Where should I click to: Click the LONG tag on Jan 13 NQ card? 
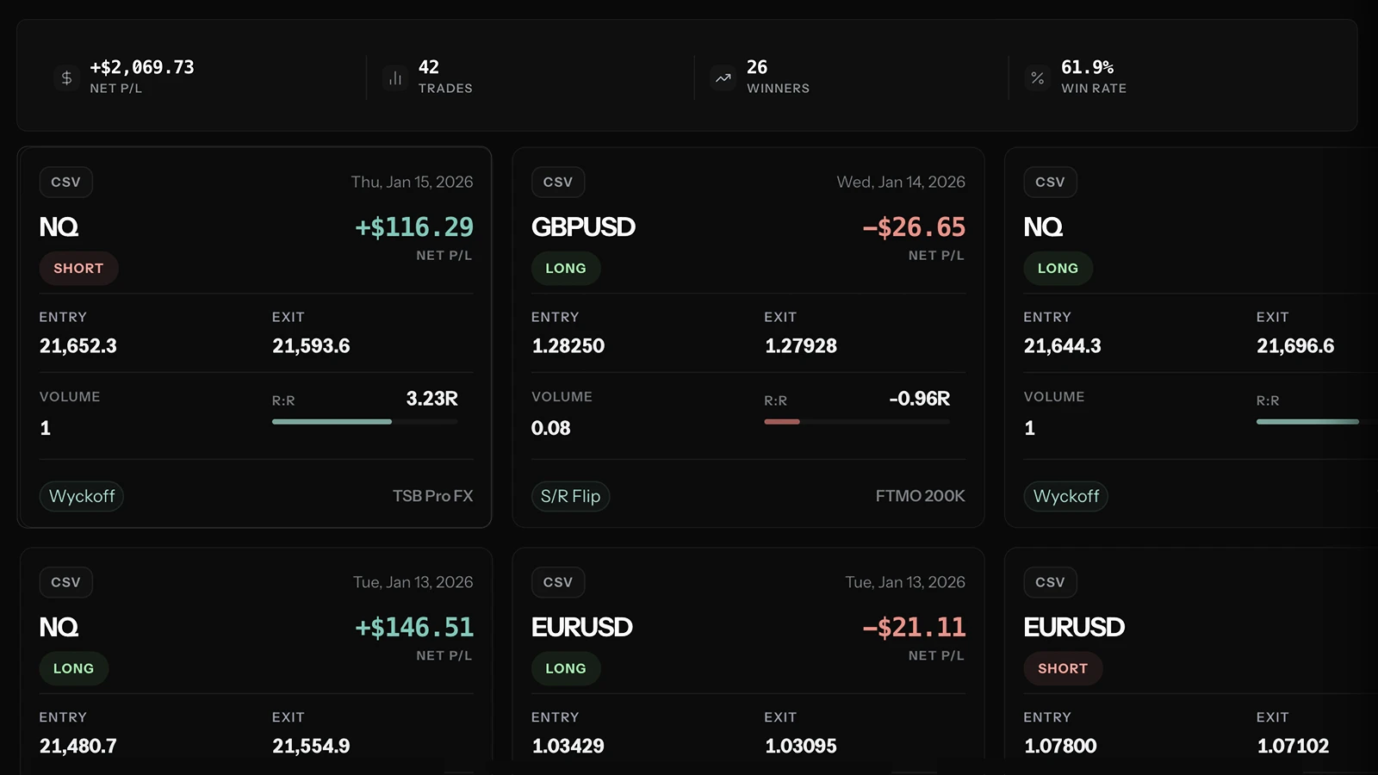[x=74, y=668]
